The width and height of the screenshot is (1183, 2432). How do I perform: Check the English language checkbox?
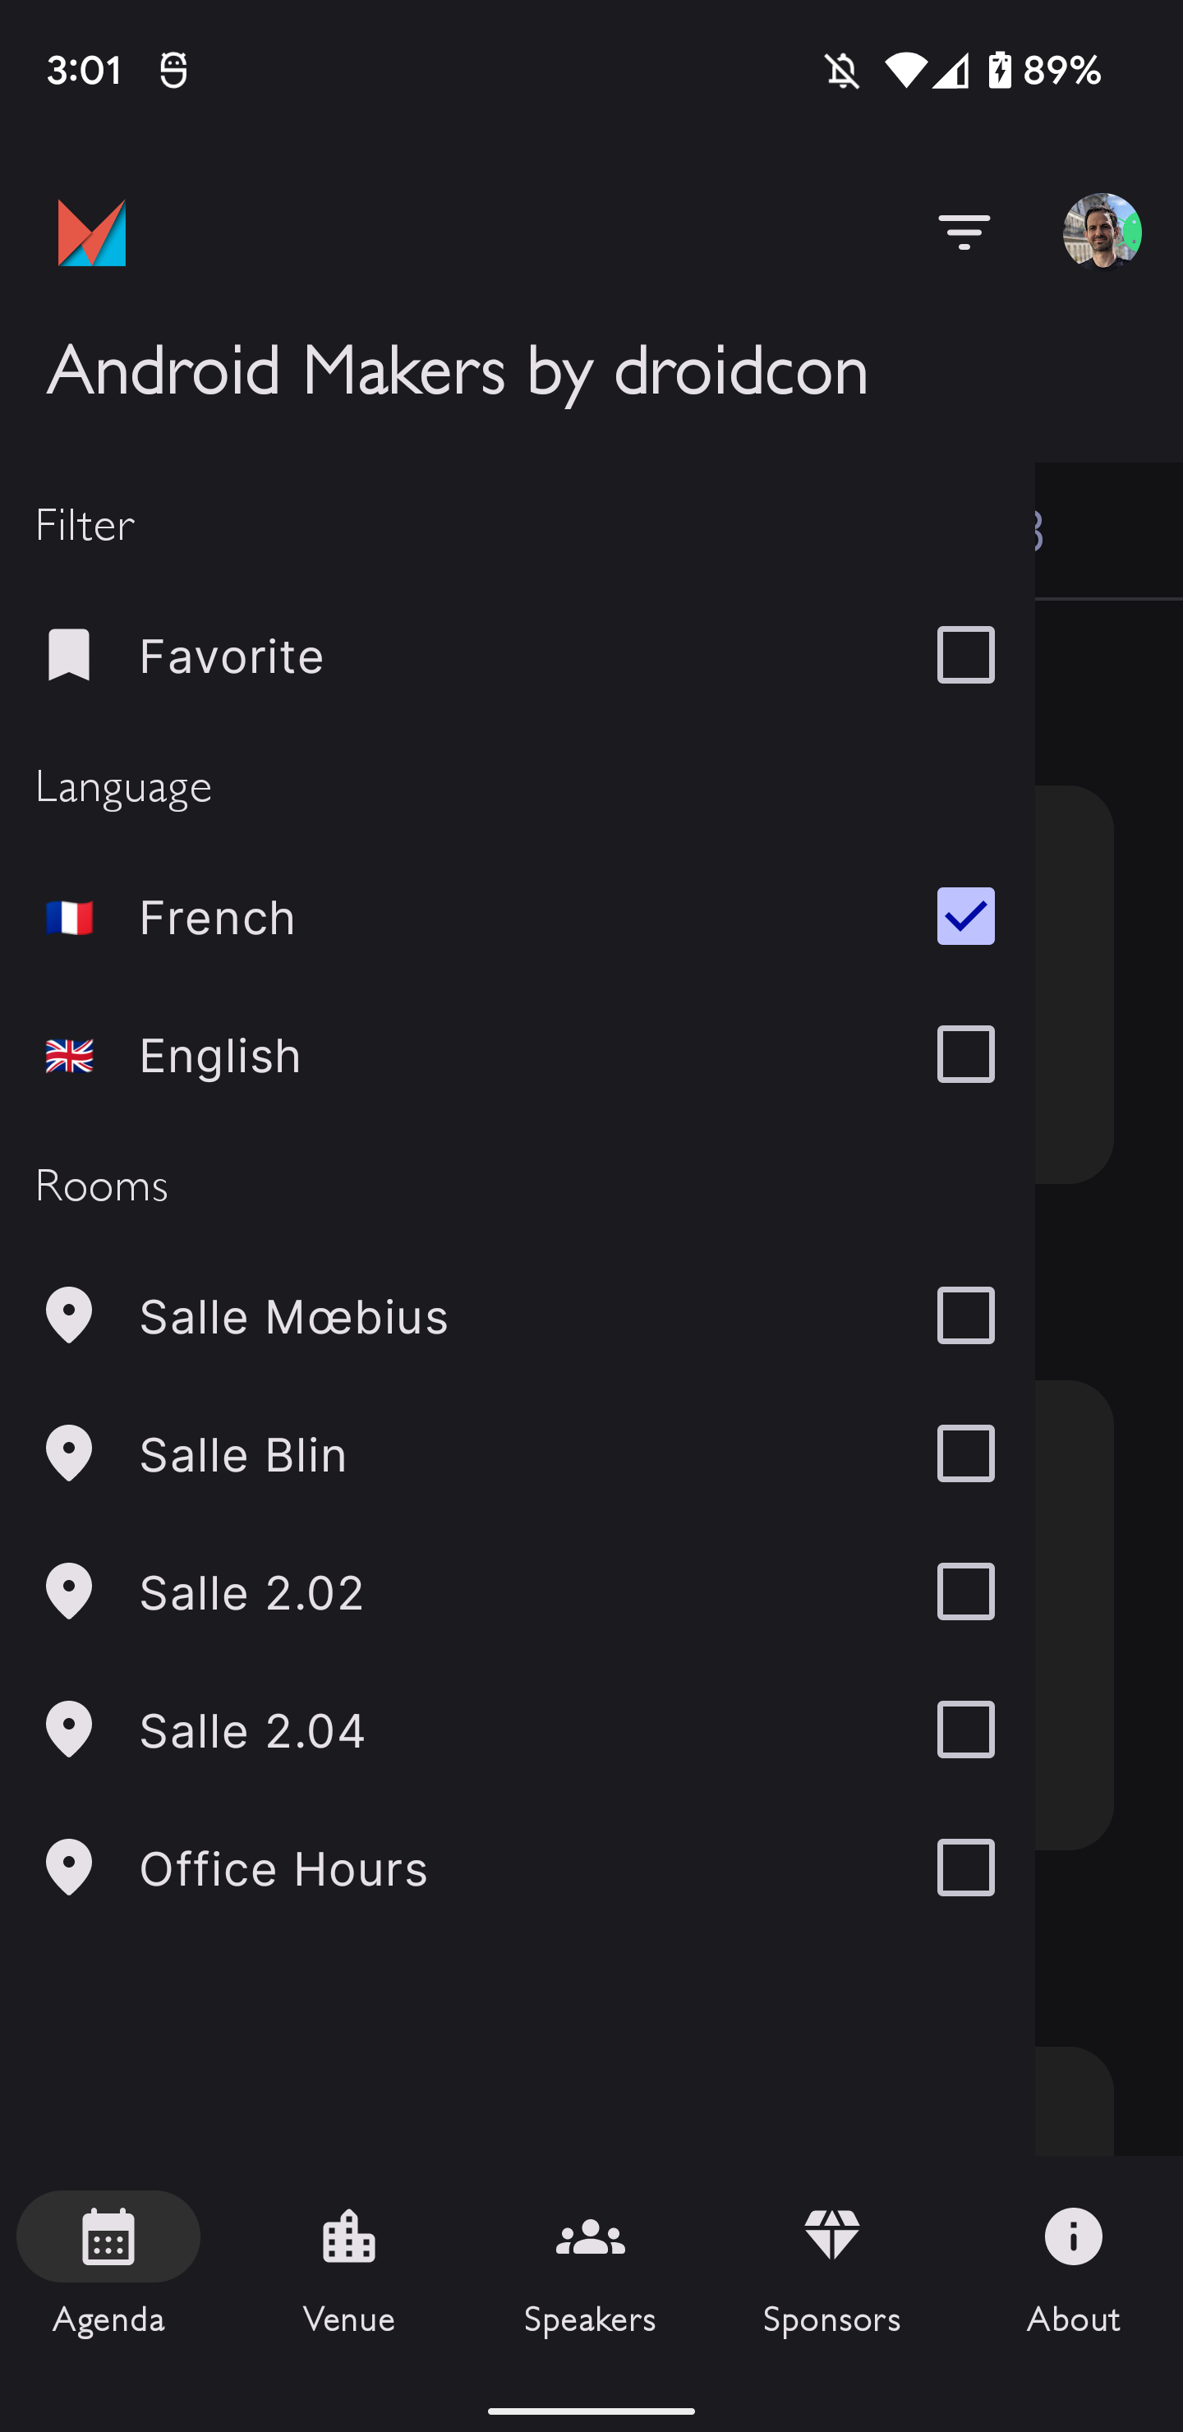coord(965,1053)
